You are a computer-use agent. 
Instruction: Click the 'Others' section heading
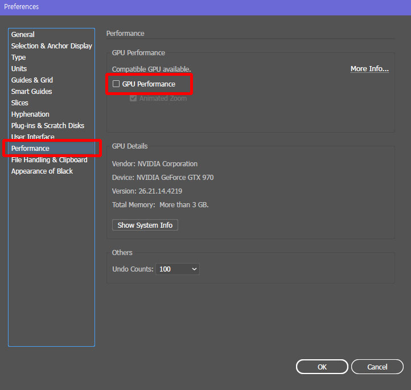point(122,253)
